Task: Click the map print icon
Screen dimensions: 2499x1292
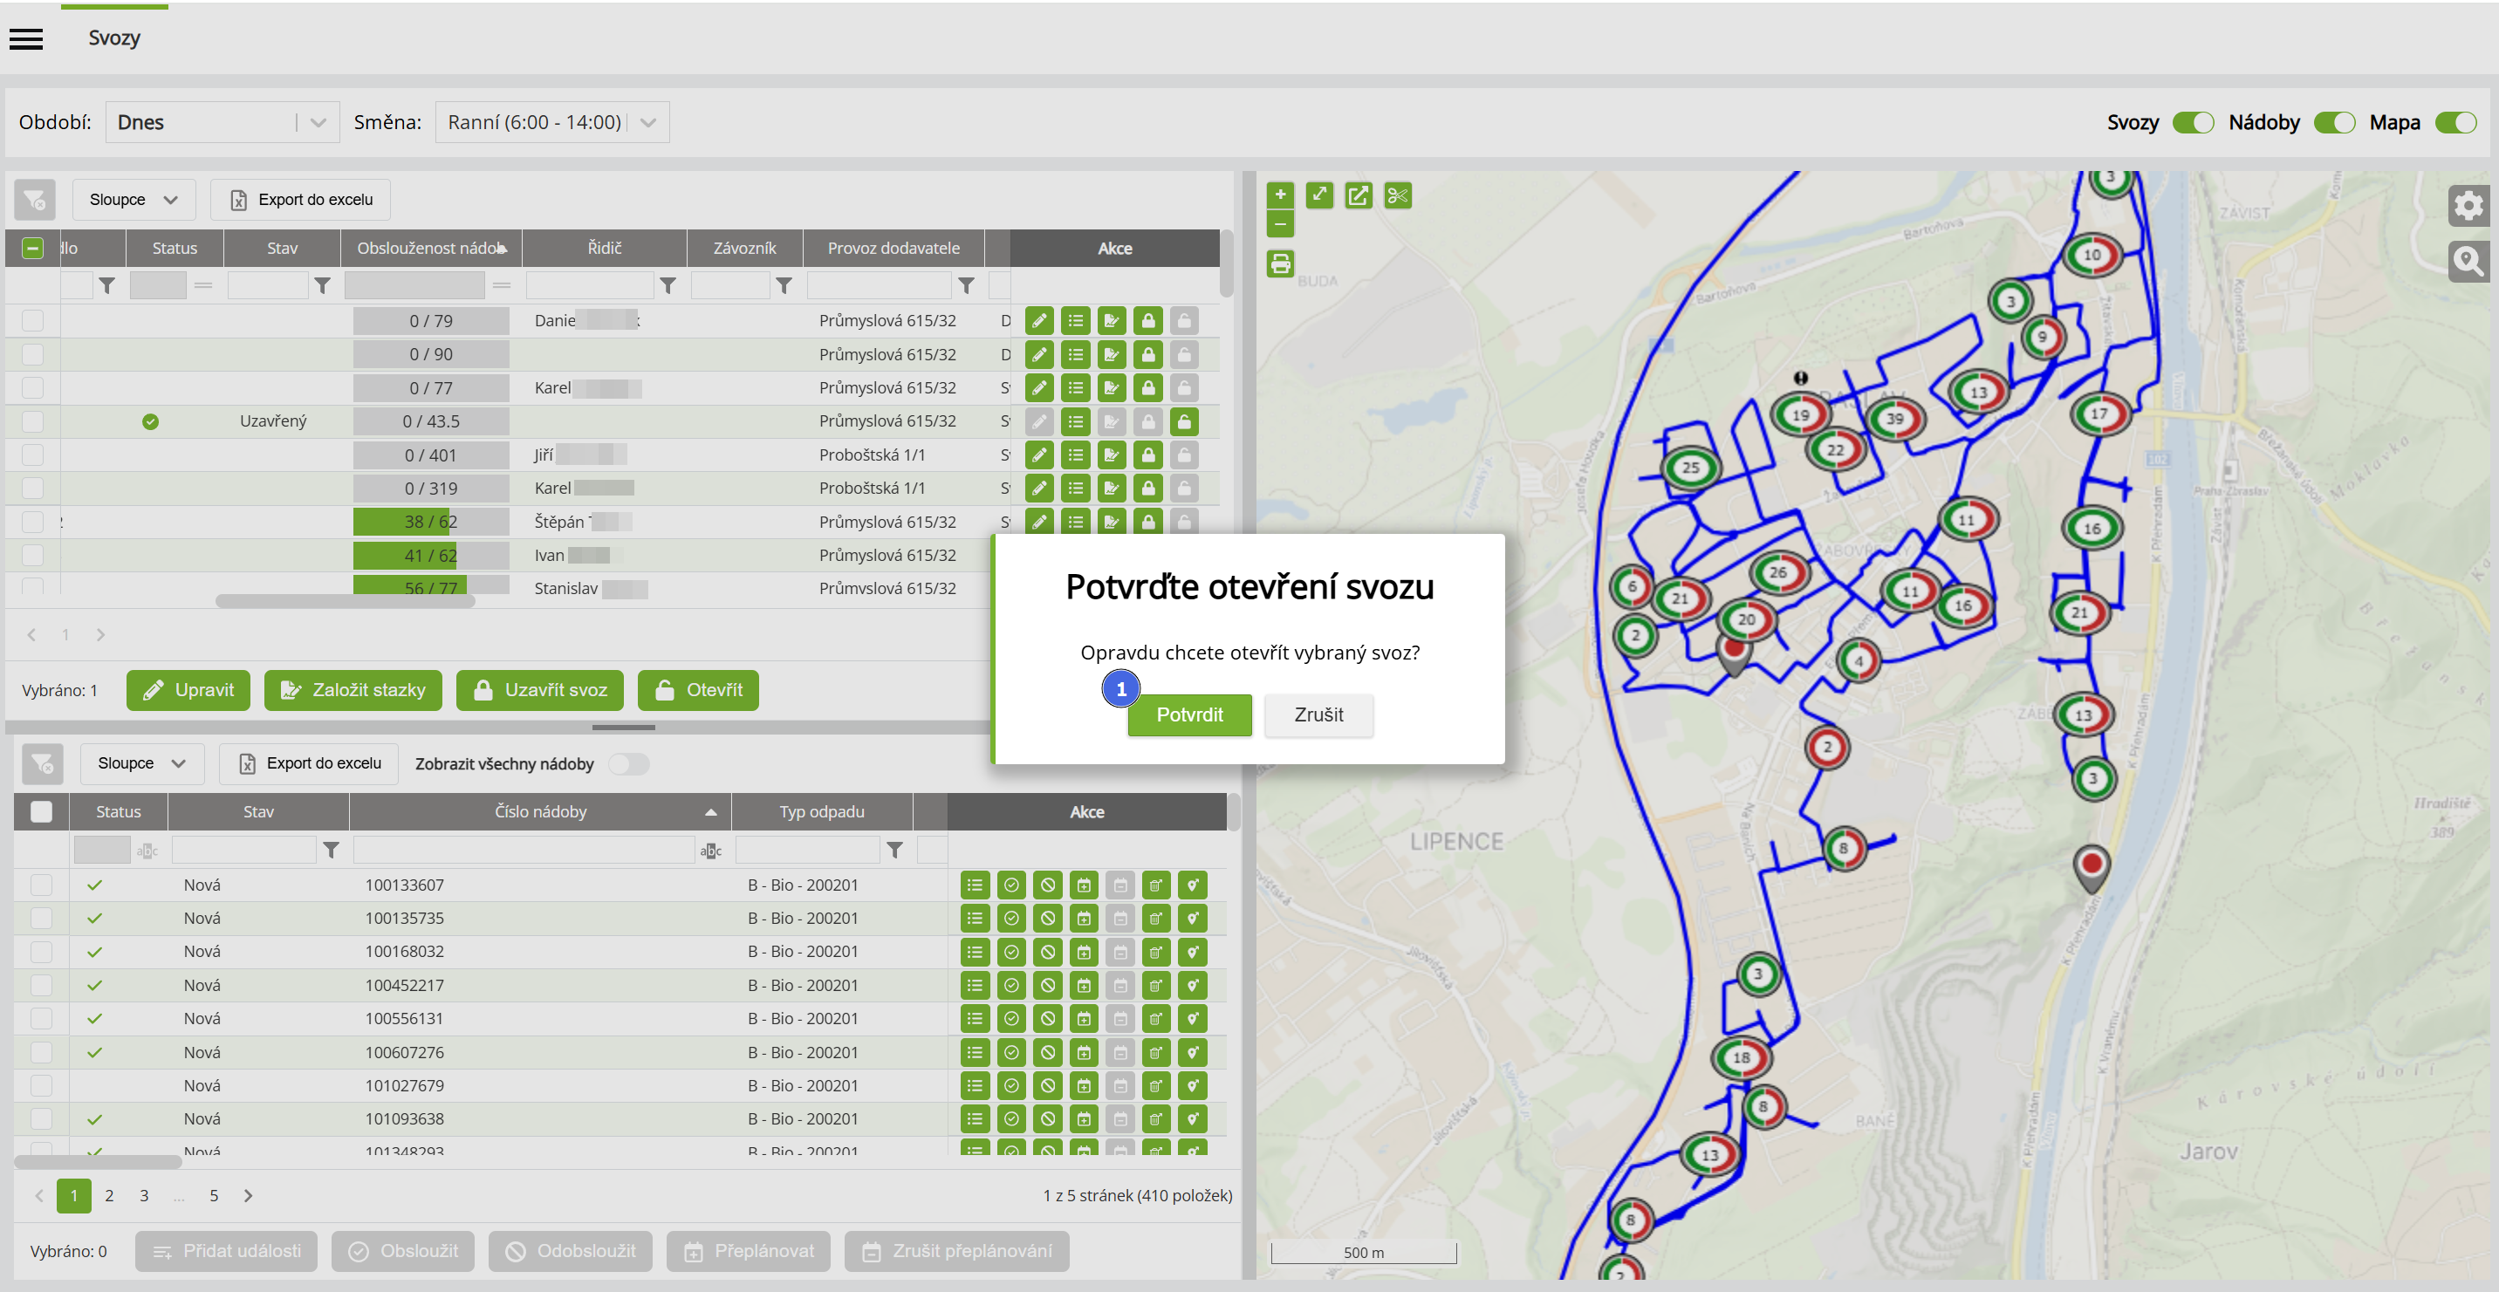Action: click(1281, 263)
